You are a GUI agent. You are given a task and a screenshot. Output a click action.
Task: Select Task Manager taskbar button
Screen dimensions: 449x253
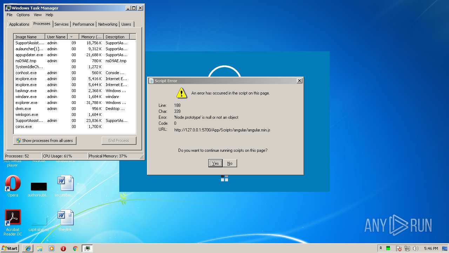point(87,248)
